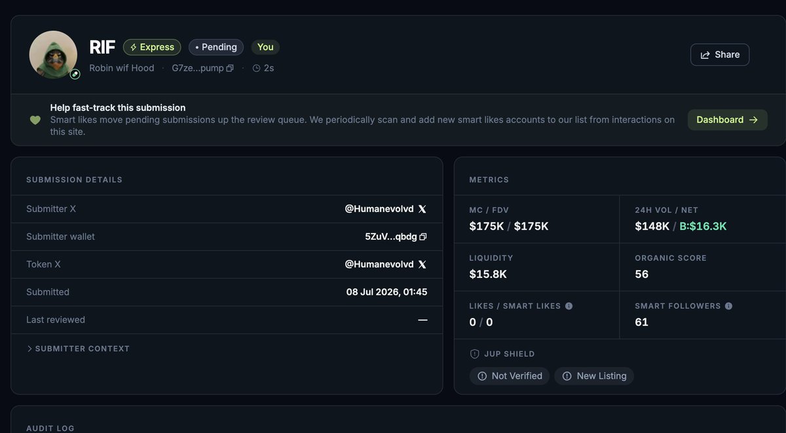Click the net buy value B:$16.3K
Screen dimensions: 786x433
pyautogui.click(x=703, y=226)
